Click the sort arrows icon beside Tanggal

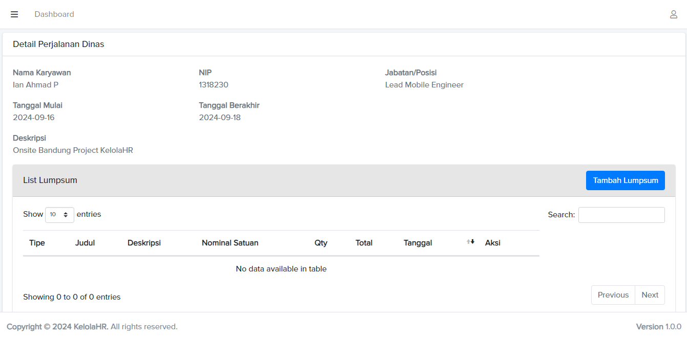pos(470,242)
